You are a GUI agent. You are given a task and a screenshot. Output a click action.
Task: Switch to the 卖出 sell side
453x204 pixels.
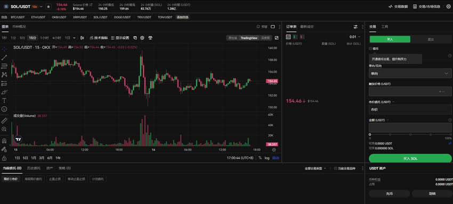click(x=431, y=39)
